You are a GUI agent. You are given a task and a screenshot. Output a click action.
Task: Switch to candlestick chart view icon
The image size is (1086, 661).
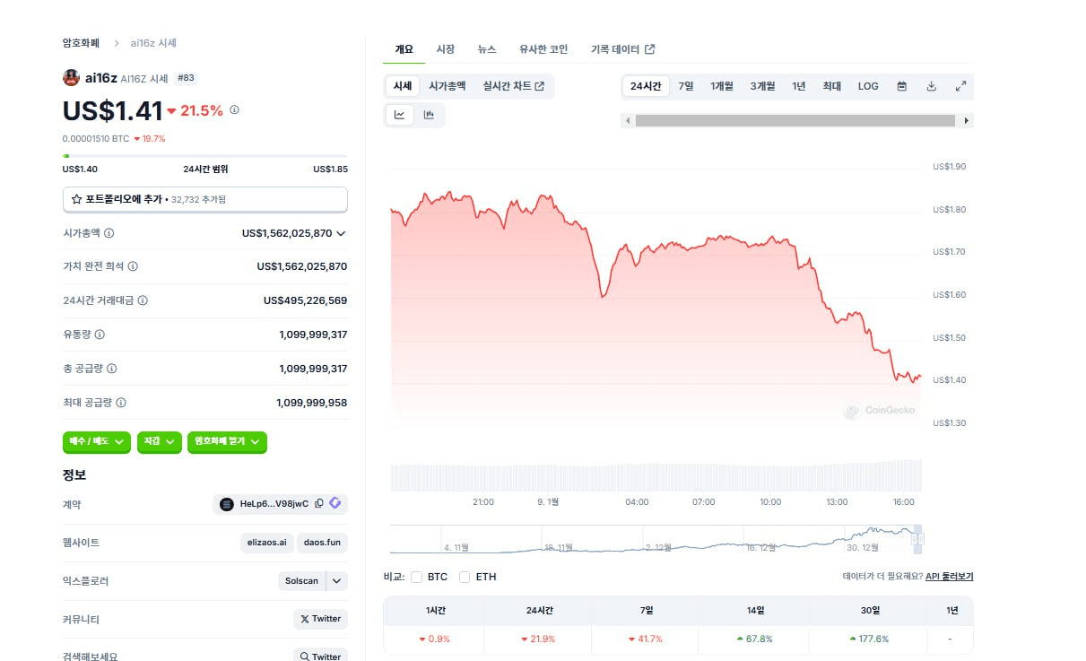click(x=429, y=115)
